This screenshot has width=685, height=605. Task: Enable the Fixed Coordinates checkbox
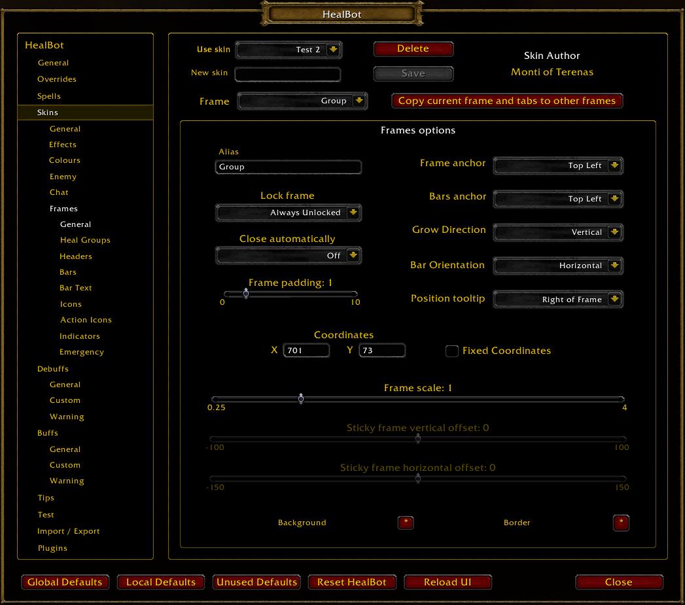coord(452,351)
